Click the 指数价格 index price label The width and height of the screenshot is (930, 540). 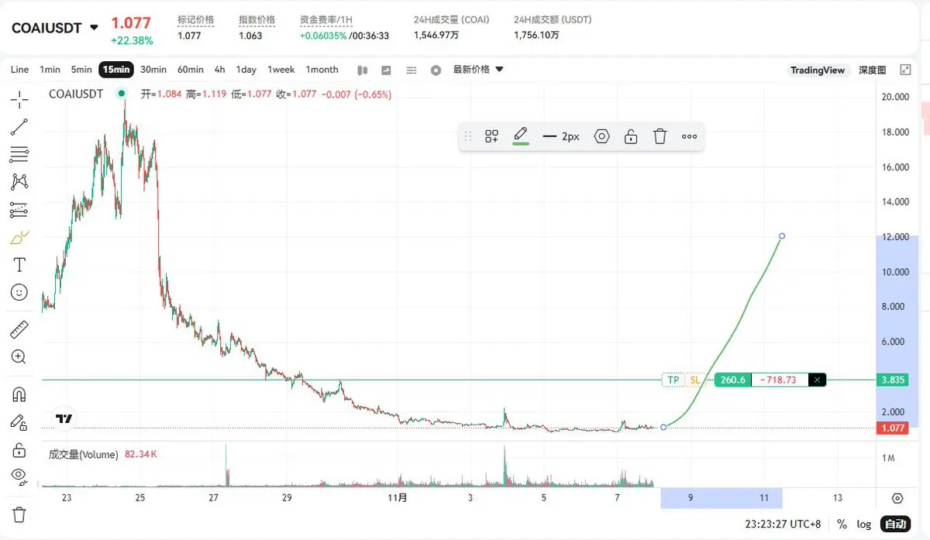point(257,20)
